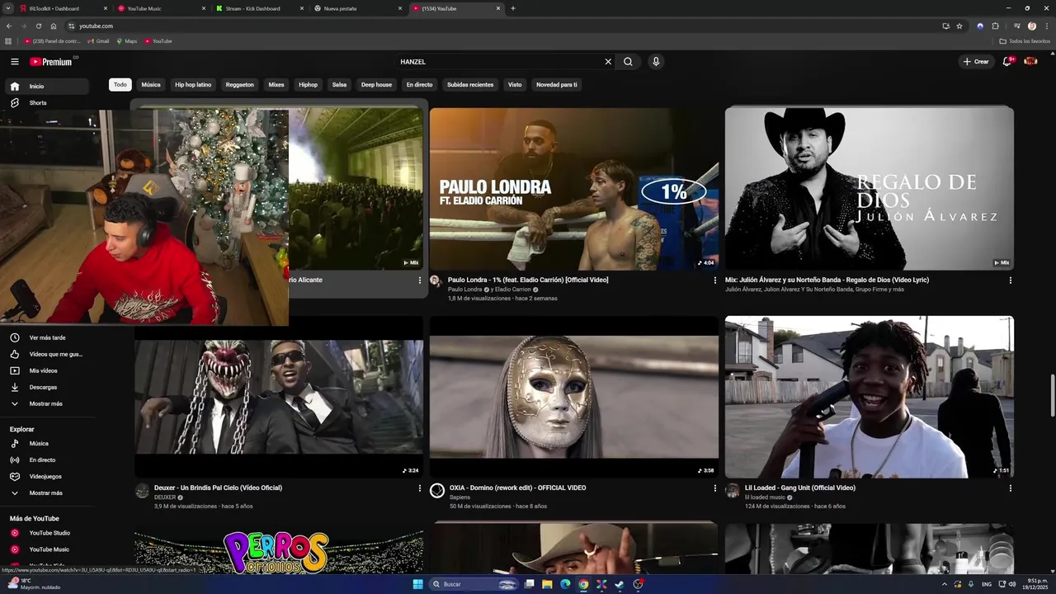
Task: Open Lil Loaded Gang Unit video title
Action: [800, 488]
